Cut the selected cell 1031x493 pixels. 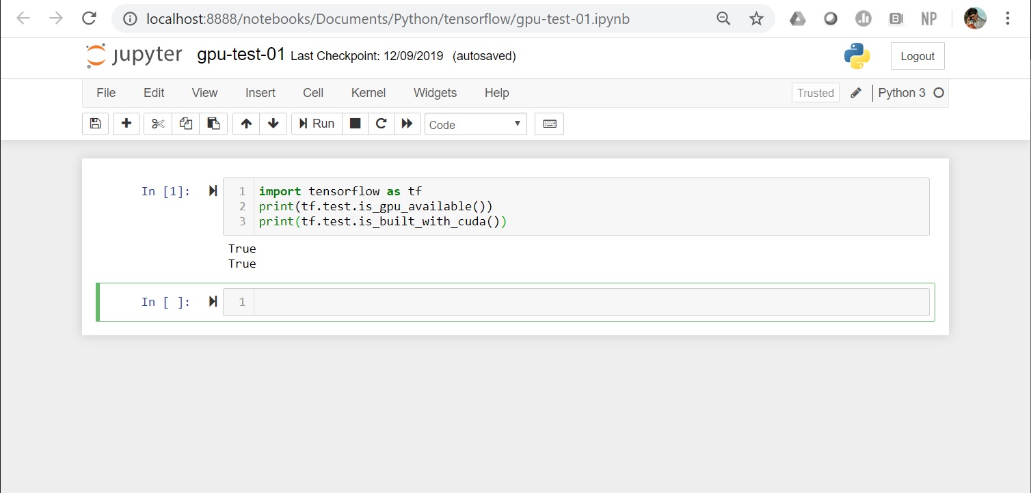pyautogui.click(x=157, y=124)
